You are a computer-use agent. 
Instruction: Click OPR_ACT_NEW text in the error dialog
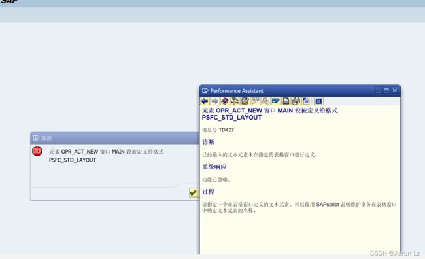pos(80,152)
